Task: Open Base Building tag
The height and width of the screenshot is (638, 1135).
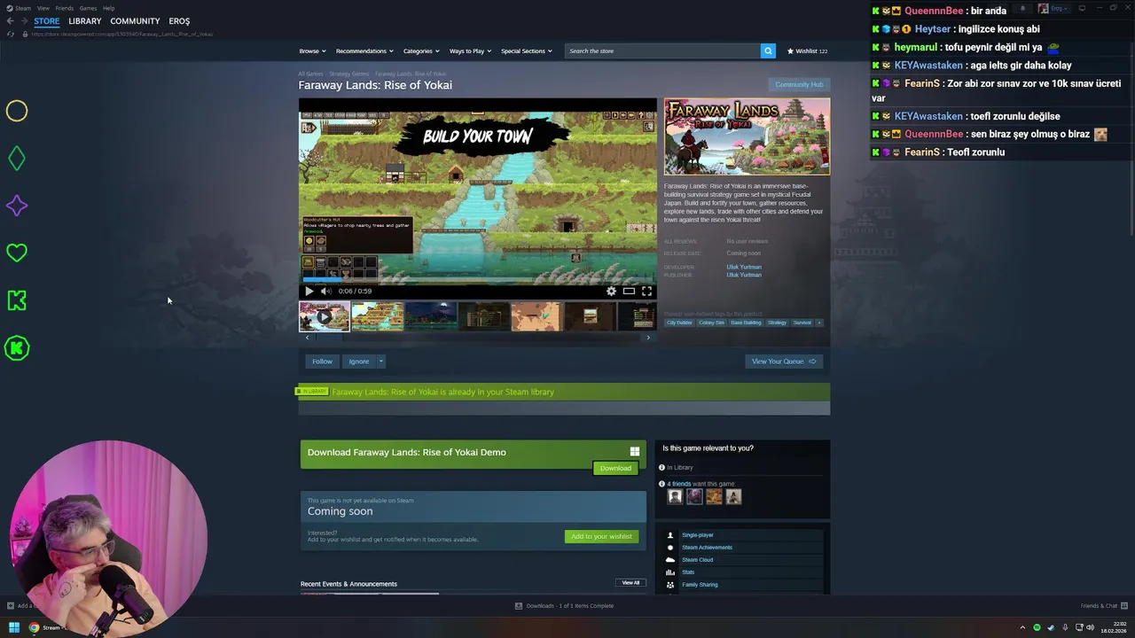Action: (x=746, y=323)
